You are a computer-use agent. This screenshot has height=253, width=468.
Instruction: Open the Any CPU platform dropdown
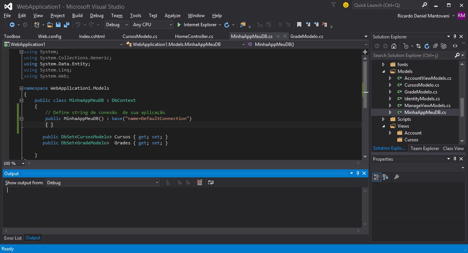152,25
